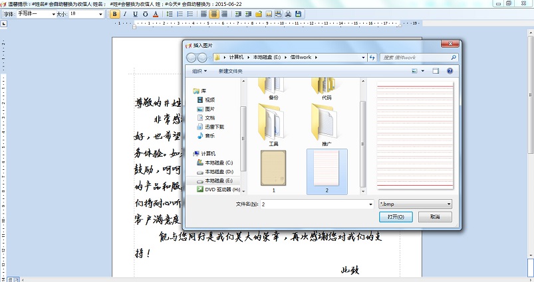Screen dimensions: 534x282
Task: Click the center alignment toolbar icon
Action: click(x=214, y=13)
